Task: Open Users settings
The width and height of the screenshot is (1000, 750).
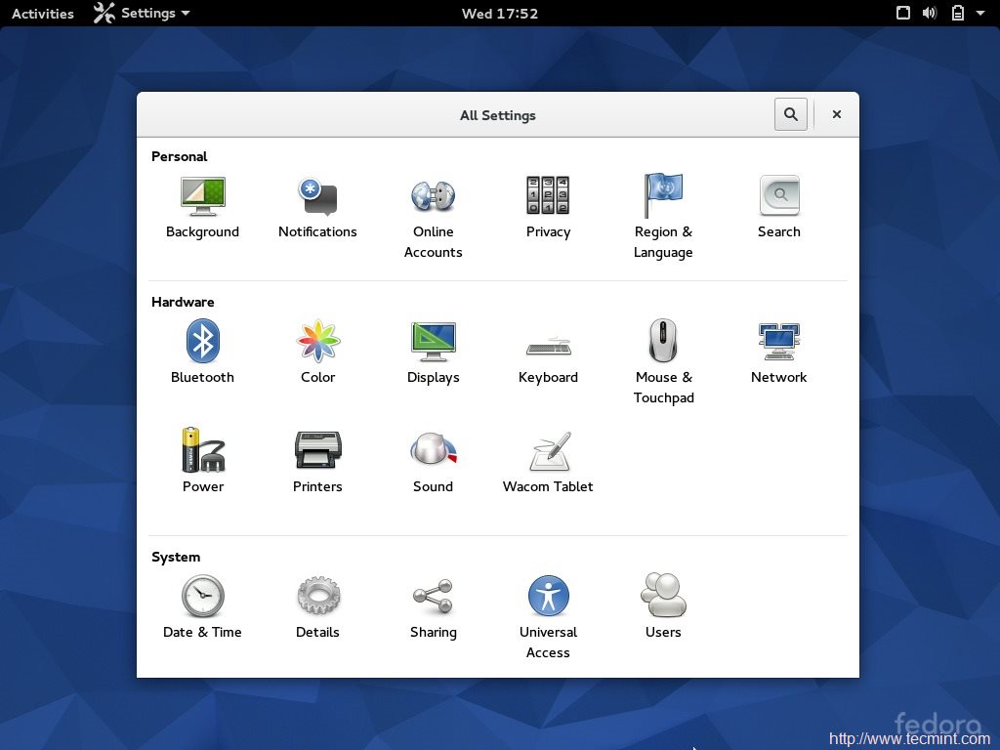Action: coord(663,595)
